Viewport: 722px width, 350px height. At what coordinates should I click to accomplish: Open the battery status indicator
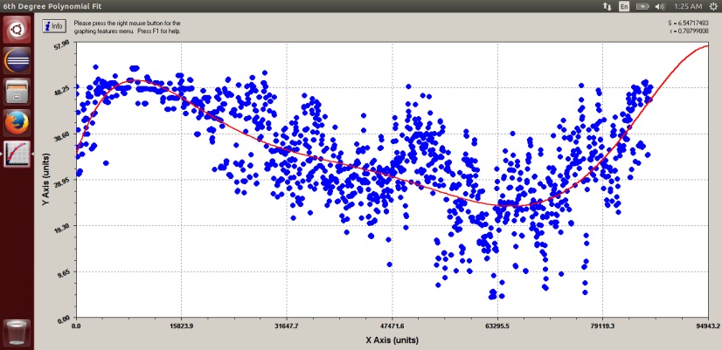[643, 6]
